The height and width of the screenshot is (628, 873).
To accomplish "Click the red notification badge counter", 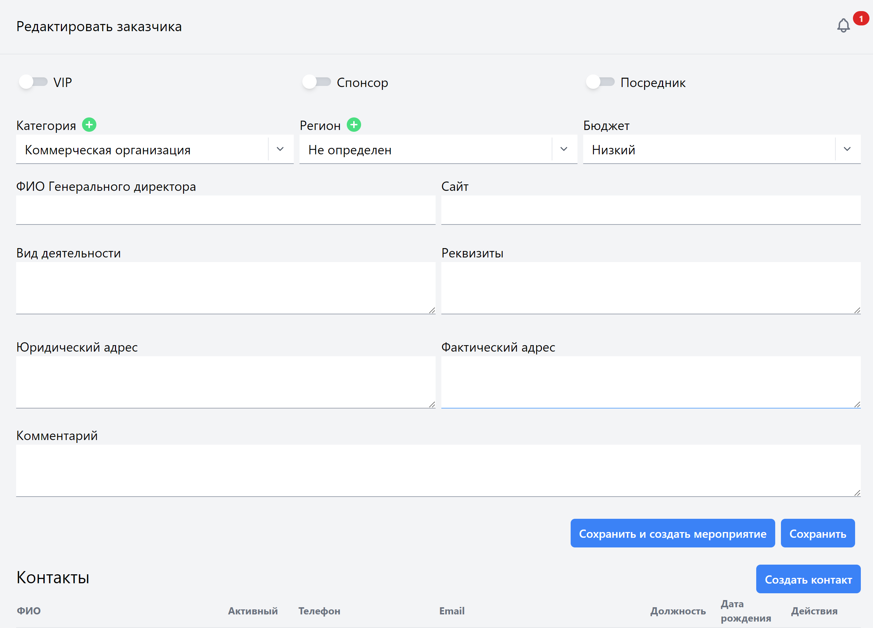I will click(861, 19).
